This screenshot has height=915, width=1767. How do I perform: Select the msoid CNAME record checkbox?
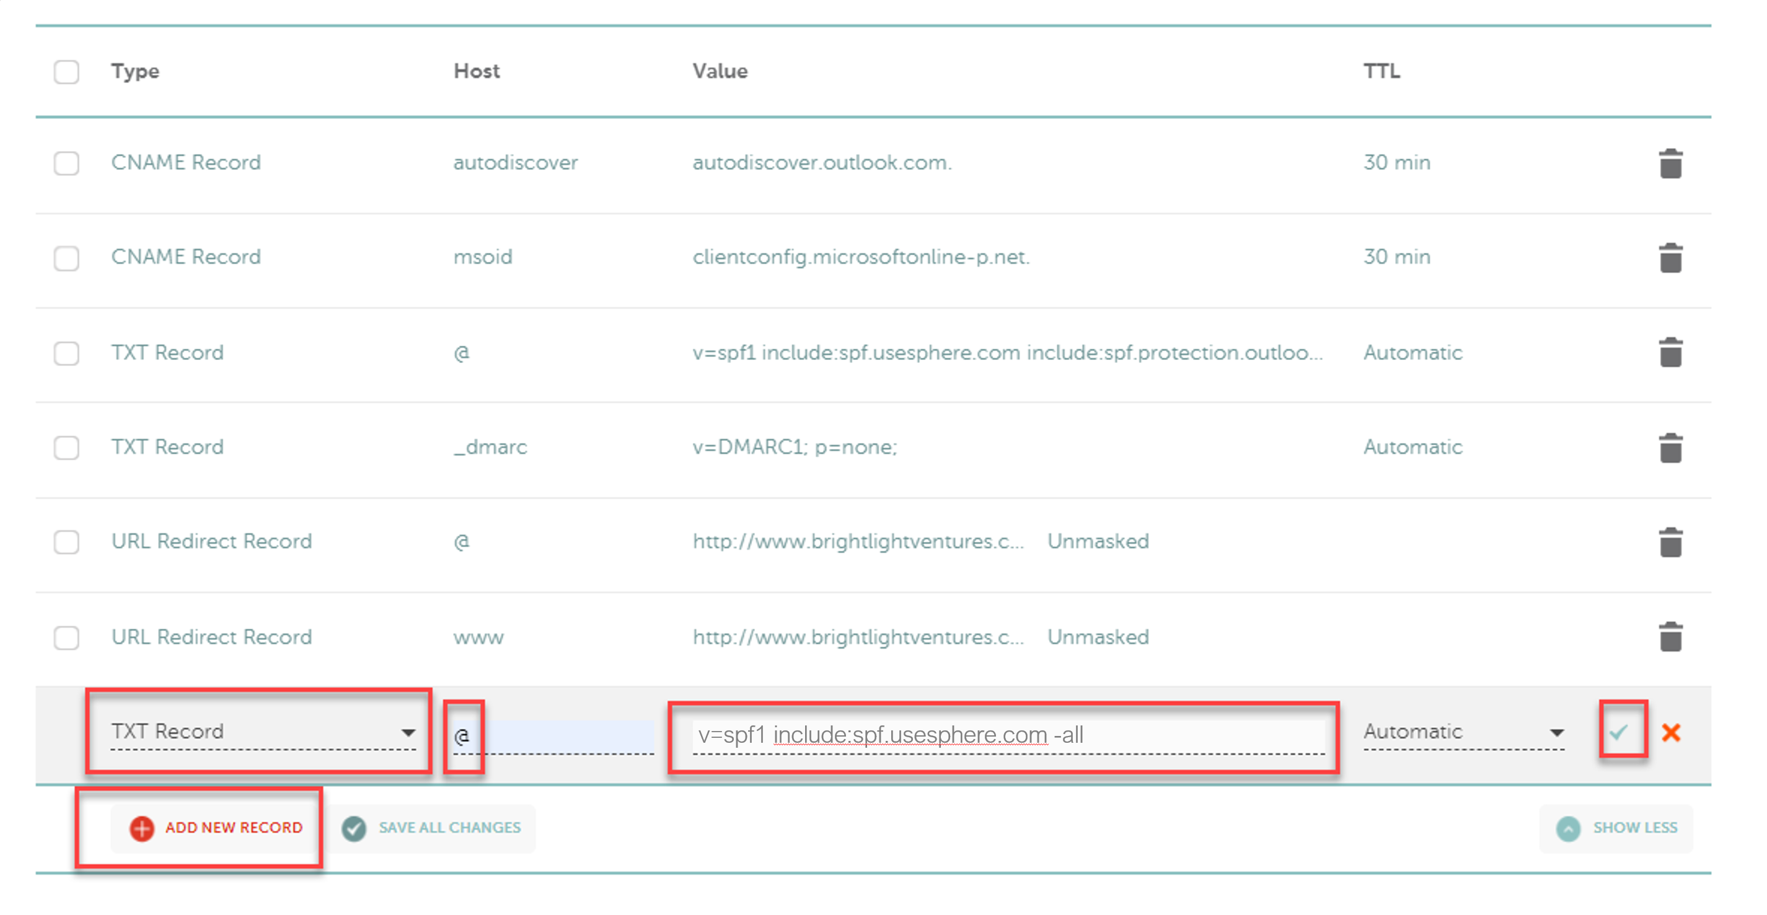point(66,258)
